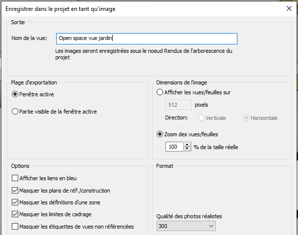Open the Qualité des photos réalistes dropdown

pyautogui.click(x=186, y=226)
